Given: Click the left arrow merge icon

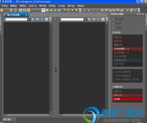Looking at the screenshot, I should (93, 10).
